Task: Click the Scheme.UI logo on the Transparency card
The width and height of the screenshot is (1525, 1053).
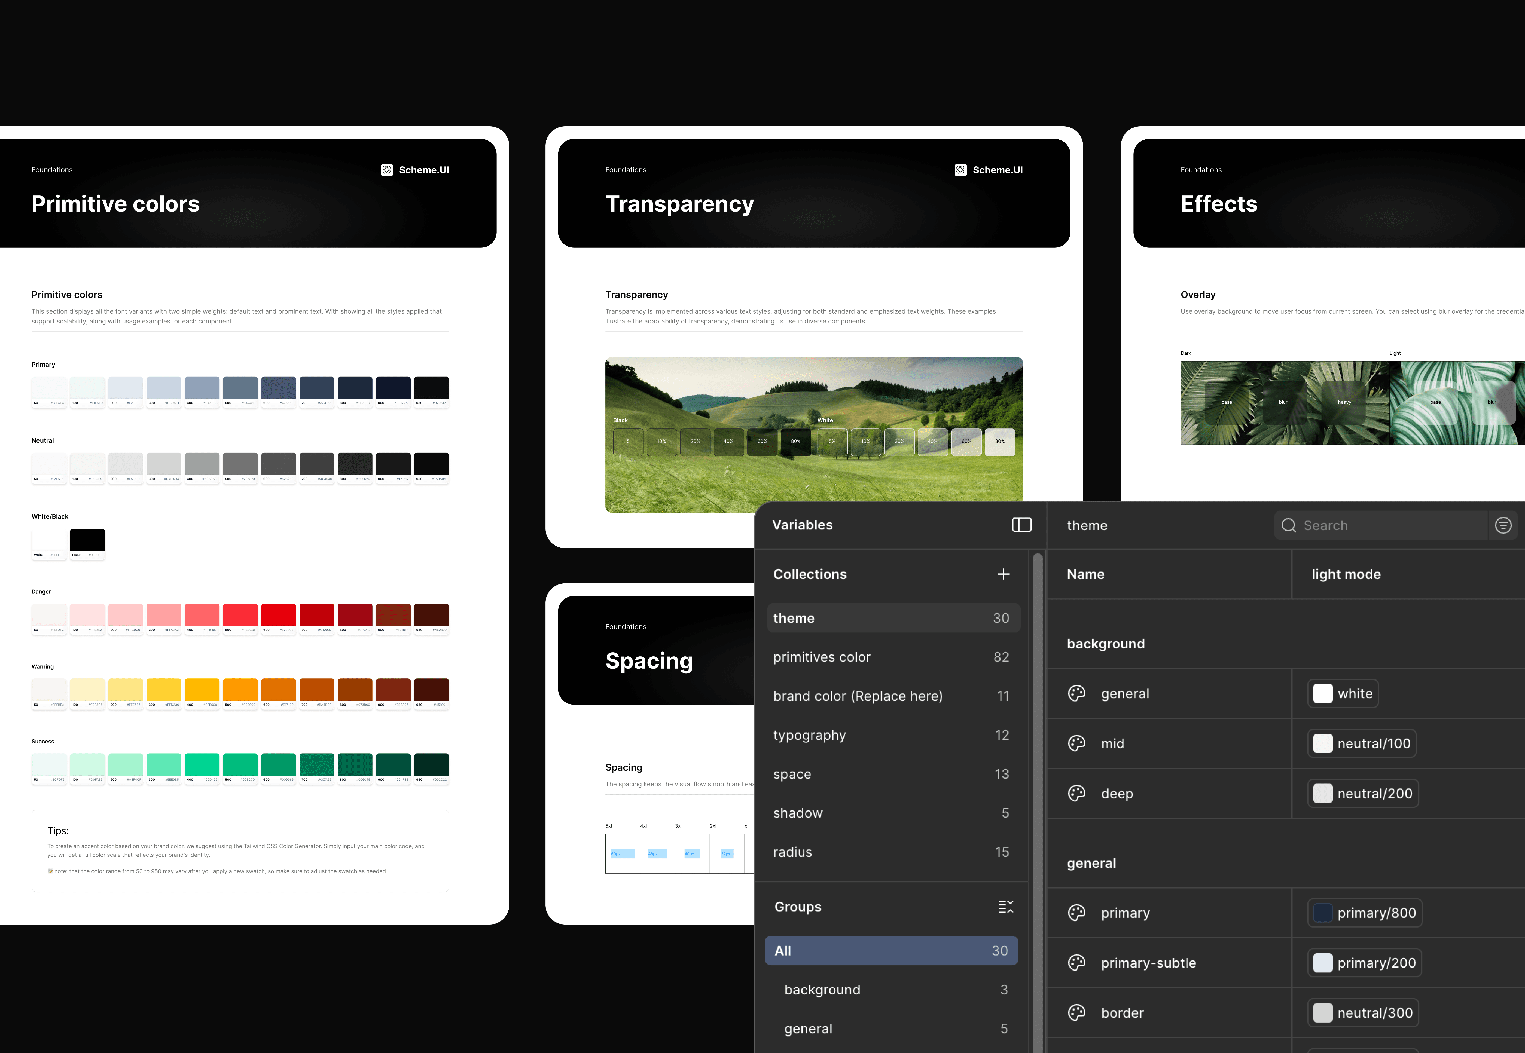Action: tap(960, 170)
